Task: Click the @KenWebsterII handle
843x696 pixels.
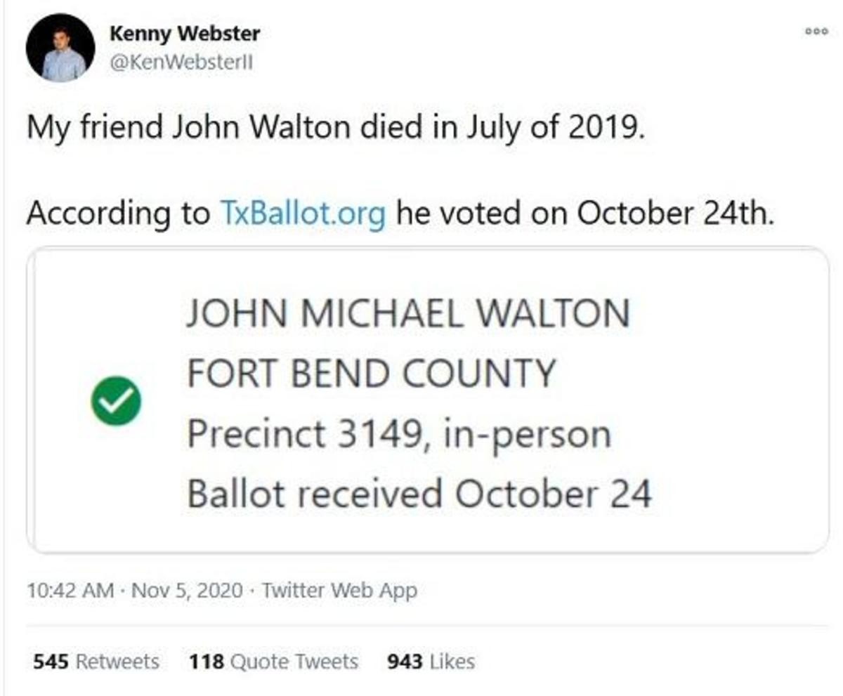Action: coord(181,63)
